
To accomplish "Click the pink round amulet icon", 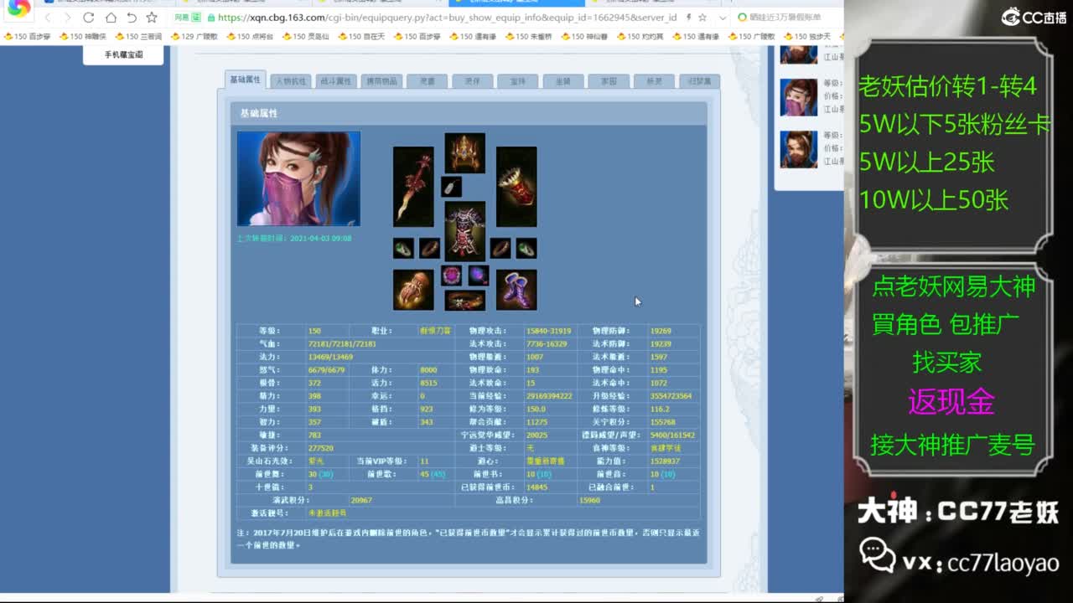I will [x=452, y=276].
